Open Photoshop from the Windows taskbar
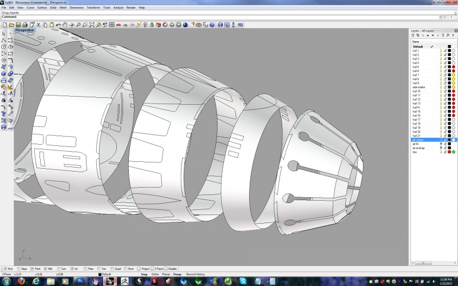Viewport: 458px width, 286px height. (80, 281)
